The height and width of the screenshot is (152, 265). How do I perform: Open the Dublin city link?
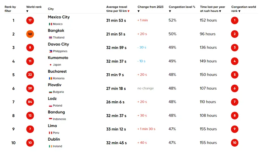pos(55,140)
